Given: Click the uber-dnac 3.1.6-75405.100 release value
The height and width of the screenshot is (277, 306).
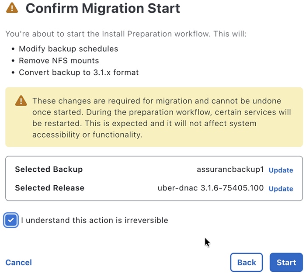Looking at the screenshot, I should click(x=211, y=188).
